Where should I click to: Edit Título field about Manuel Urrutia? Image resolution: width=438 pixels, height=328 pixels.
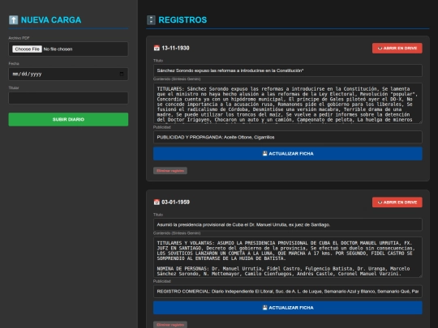point(288,224)
